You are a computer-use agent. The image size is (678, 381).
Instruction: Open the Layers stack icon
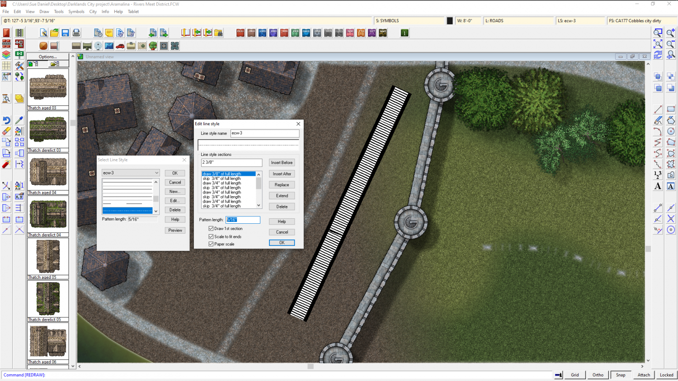coord(6,55)
